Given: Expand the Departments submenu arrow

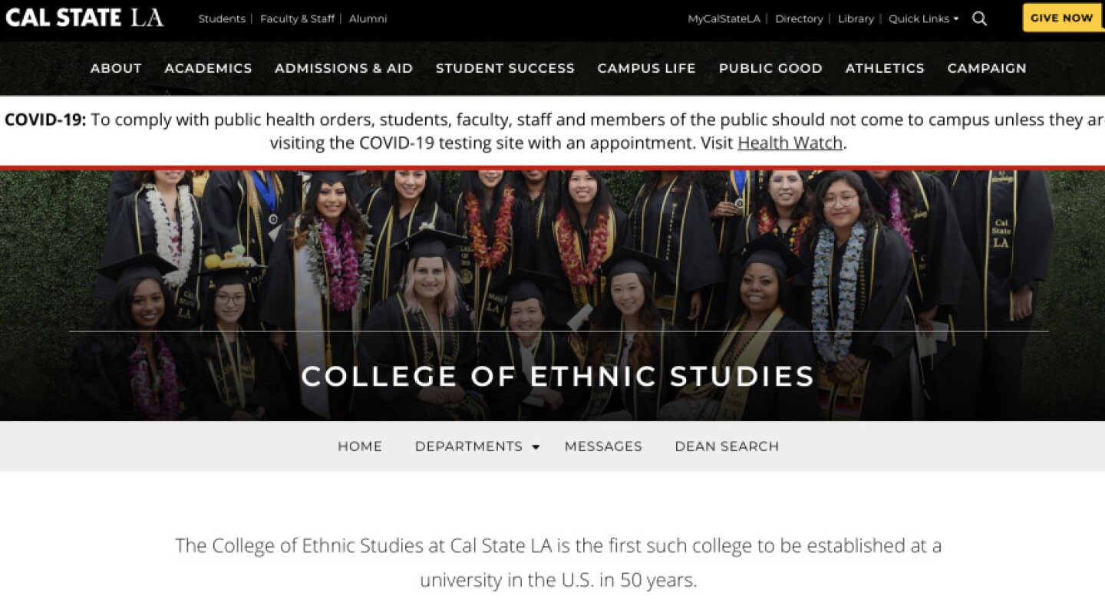Looking at the screenshot, I should (x=536, y=447).
